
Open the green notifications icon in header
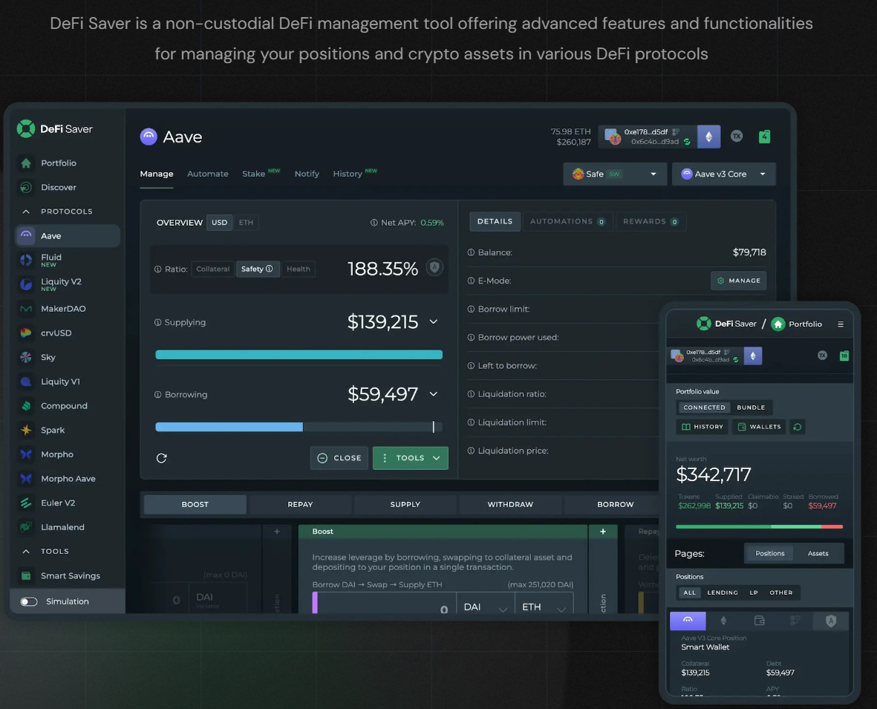764,136
